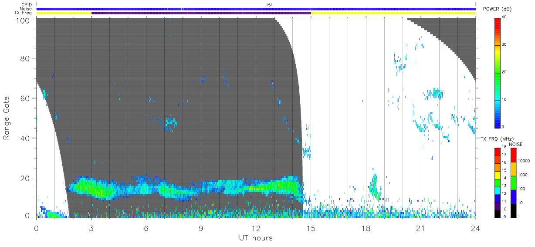Click the 11 label in TX FRQ legend
Image resolution: width=535 pixels, height=247 pixels.
[504, 201]
